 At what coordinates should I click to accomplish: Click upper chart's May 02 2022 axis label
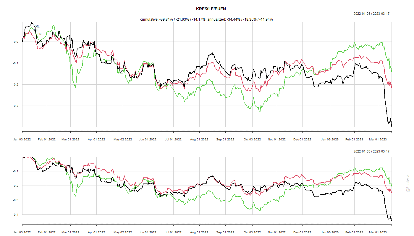[123, 140]
